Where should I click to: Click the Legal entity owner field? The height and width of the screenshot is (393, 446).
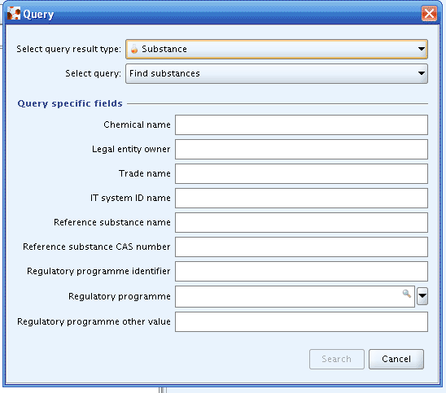301,149
